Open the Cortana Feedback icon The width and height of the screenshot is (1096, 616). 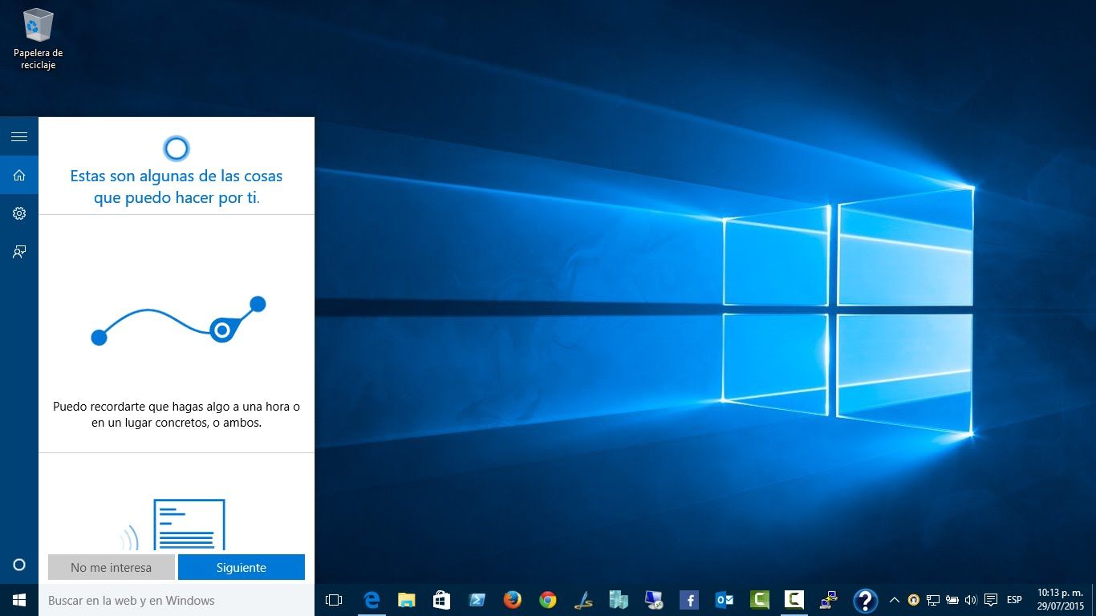tap(19, 252)
